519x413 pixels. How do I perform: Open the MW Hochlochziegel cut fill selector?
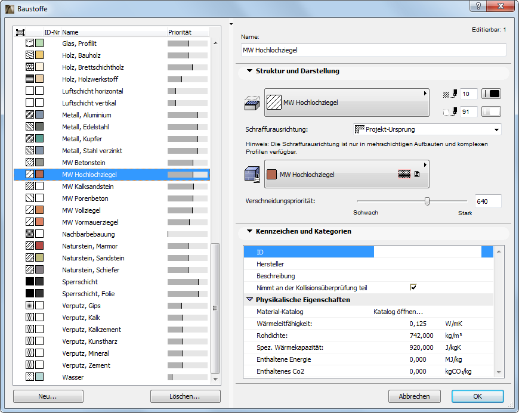coord(347,103)
